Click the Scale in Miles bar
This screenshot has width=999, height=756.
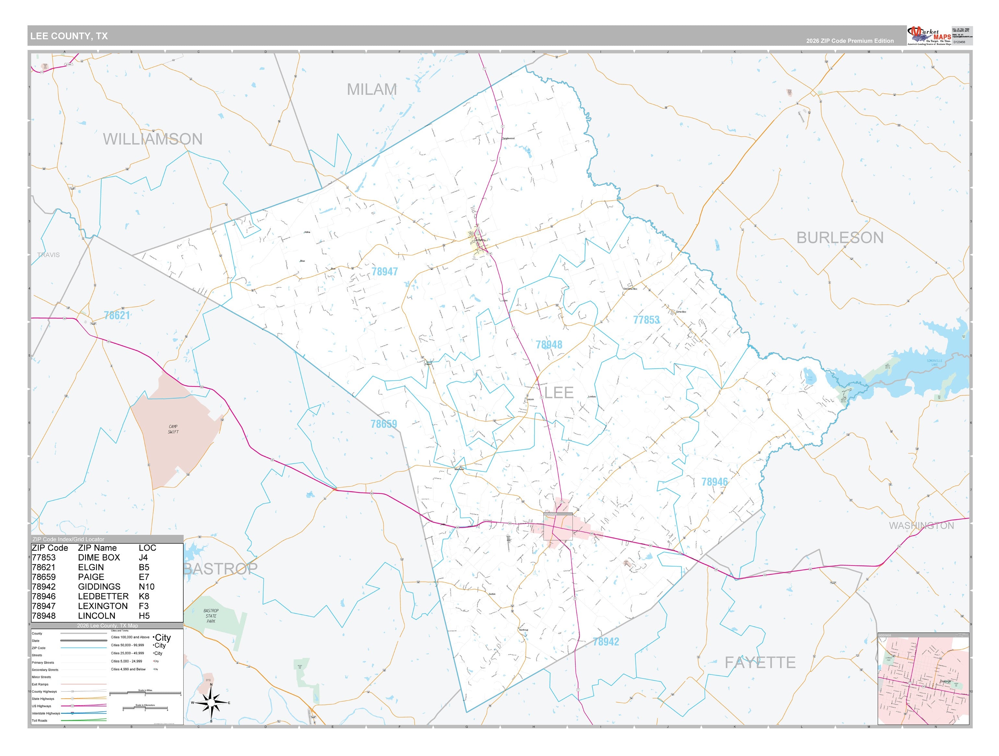pyautogui.click(x=145, y=693)
